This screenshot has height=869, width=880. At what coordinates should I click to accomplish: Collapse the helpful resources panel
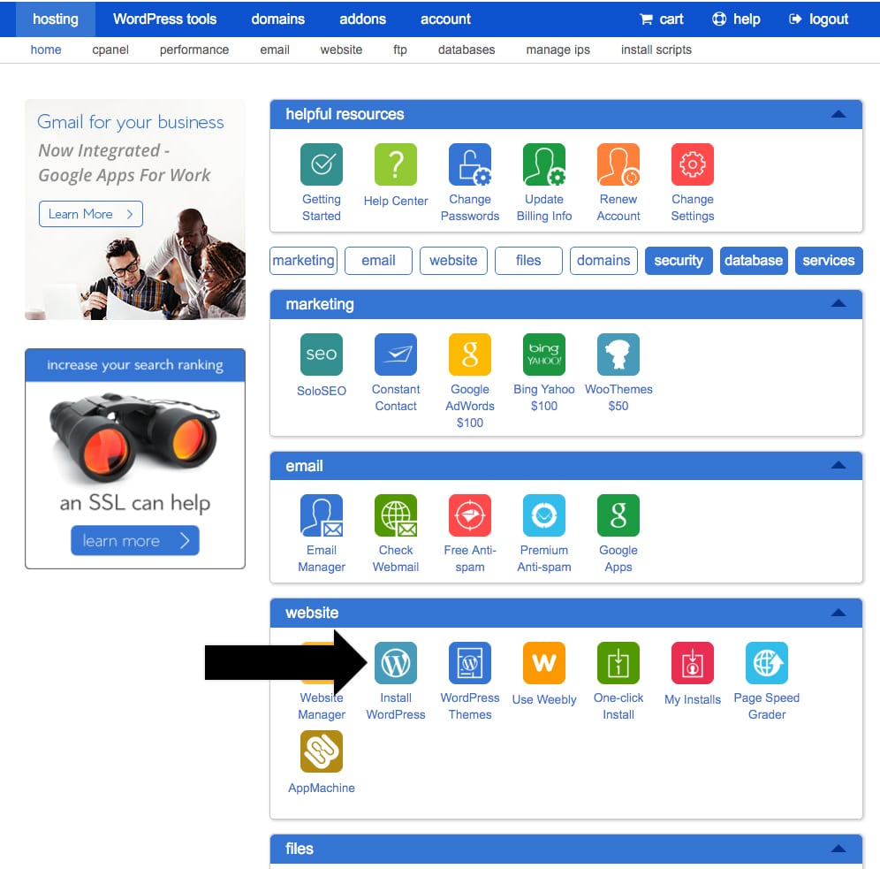[838, 114]
